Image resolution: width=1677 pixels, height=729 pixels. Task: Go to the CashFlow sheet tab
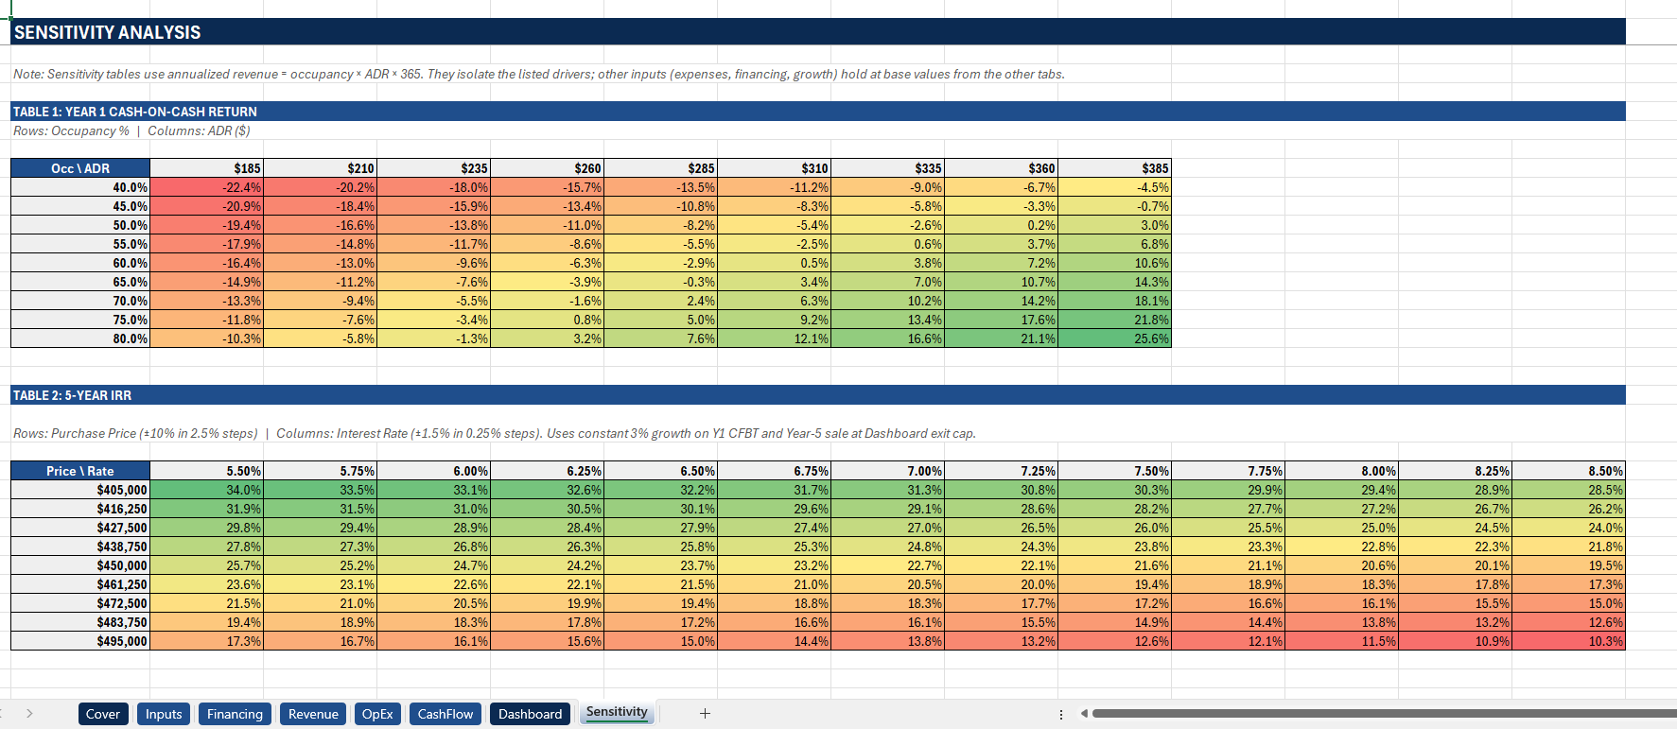coord(445,714)
